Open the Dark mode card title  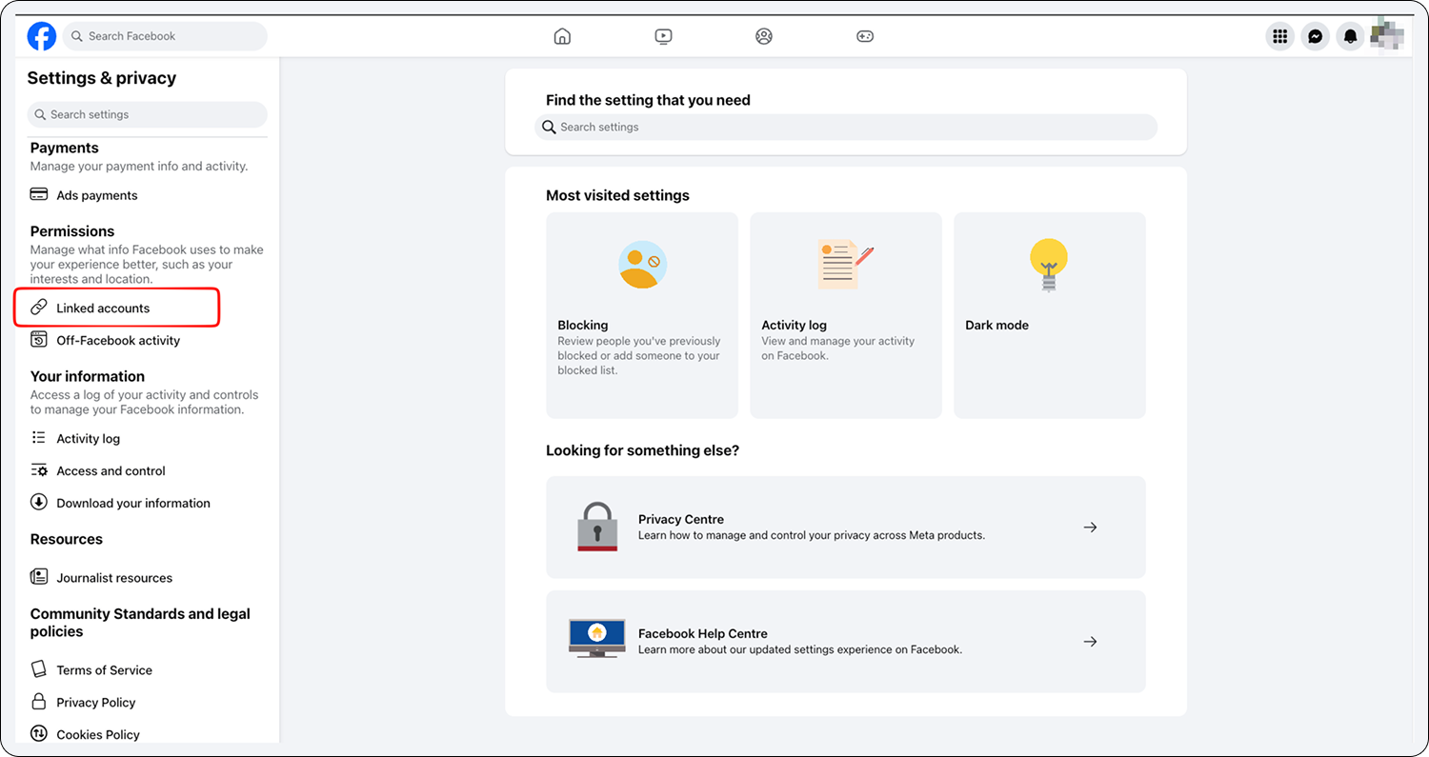997,325
